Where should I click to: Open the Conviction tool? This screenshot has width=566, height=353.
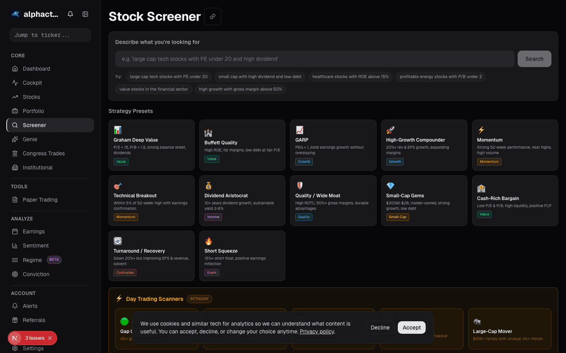coord(35,274)
